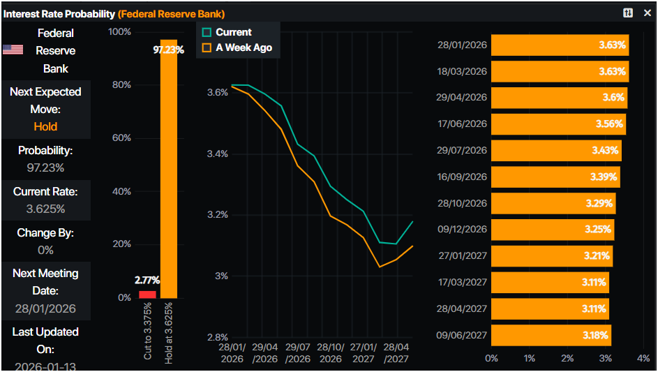
Task: Select the 09/06/2027 bar showing 3.18%
Action: pos(551,335)
